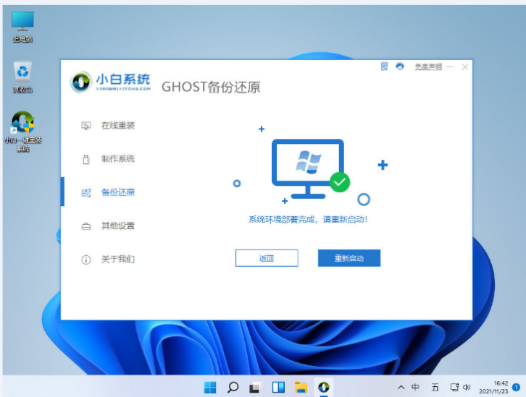Screen dimensions: 526x397
Task: Click the 重新启动 button
Action: pyautogui.click(x=348, y=258)
